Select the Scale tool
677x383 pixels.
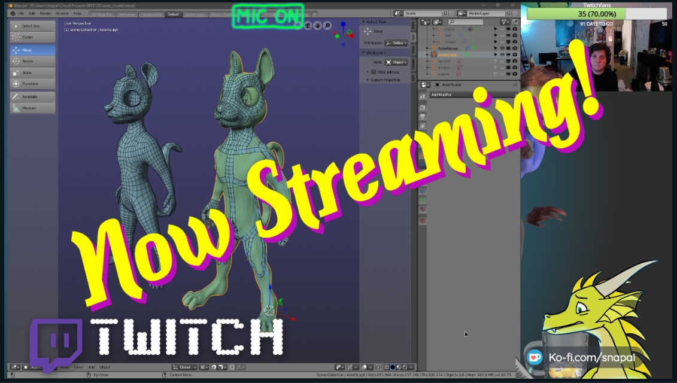coord(32,72)
